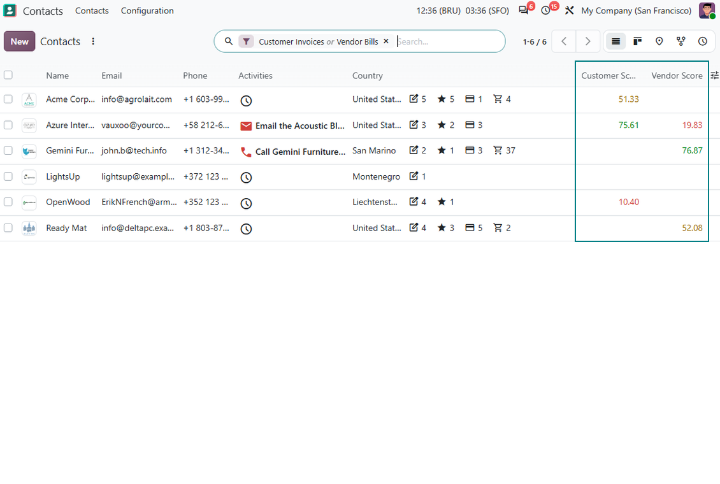720x484 pixels.
Task: Click the email activity icon for Azure Interior
Action: (246, 126)
